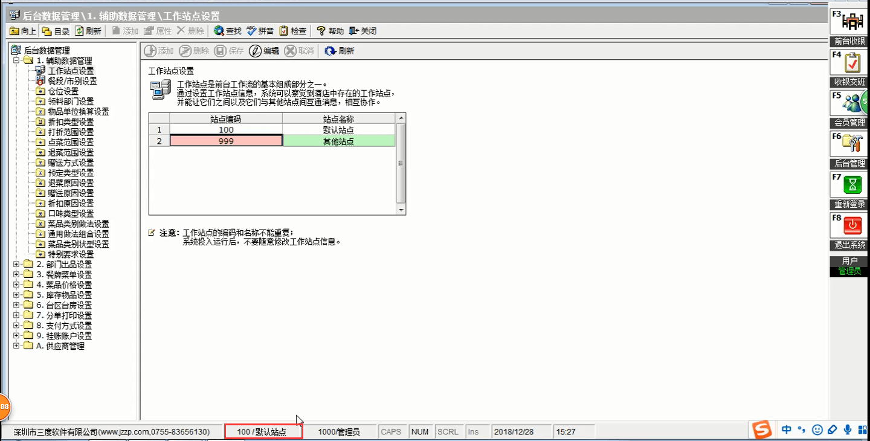Open 打折范围设置 tree item
870x441 pixels.
71,132
